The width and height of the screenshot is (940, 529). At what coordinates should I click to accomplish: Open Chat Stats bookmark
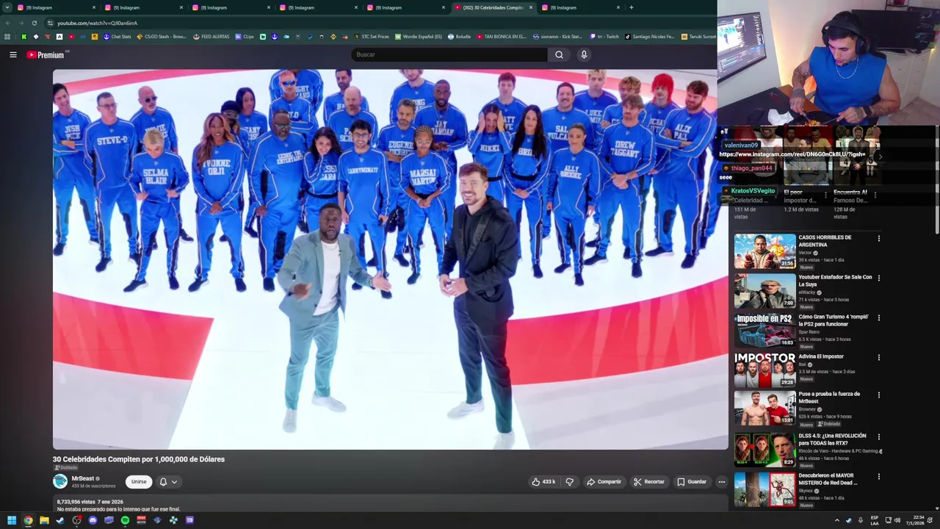coord(117,37)
